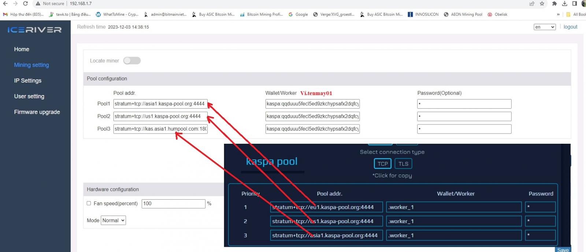Open the Obelisk bookmark
The width and height of the screenshot is (586, 252).
(x=497, y=14)
